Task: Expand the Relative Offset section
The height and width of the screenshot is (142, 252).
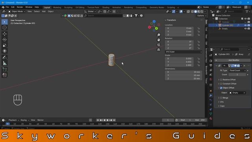Action: coord(219,80)
